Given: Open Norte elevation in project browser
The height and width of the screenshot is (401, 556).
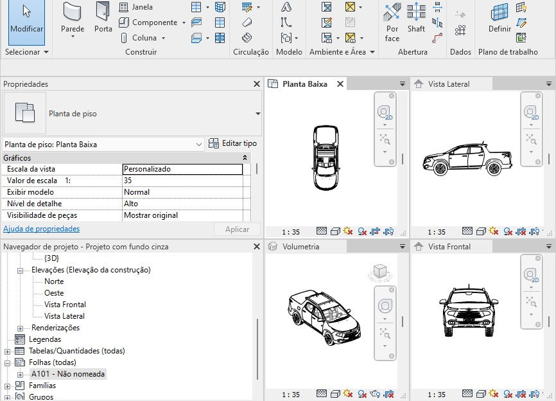Looking at the screenshot, I should 54,281.
